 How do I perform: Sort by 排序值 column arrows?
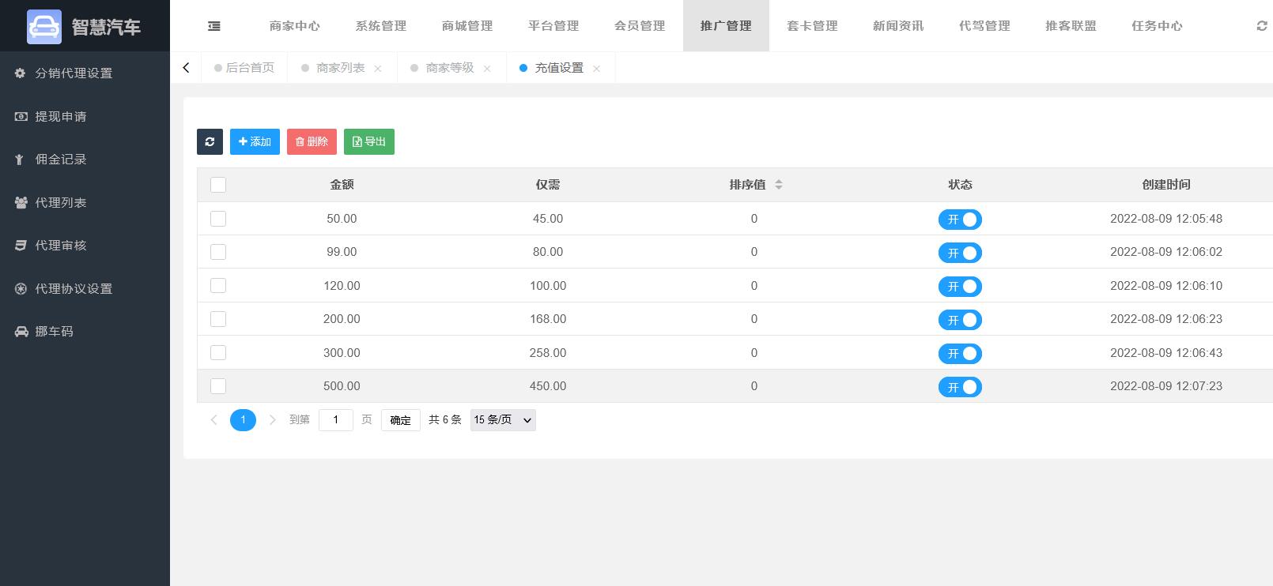[779, 185]
